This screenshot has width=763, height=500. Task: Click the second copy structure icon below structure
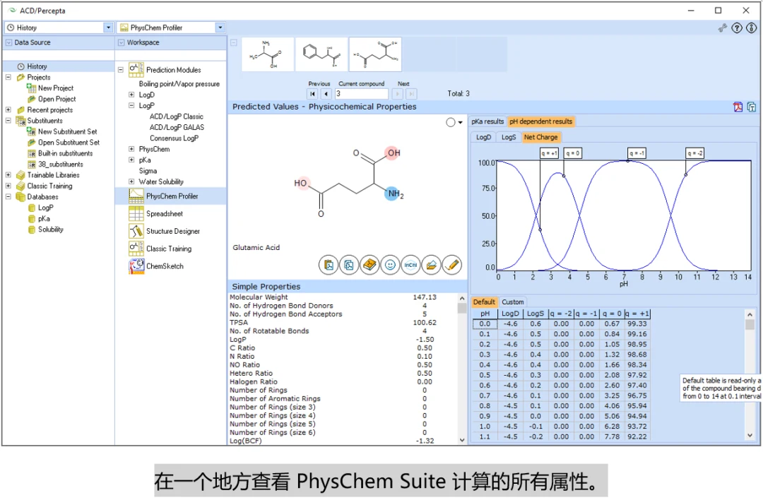[349, 265]
